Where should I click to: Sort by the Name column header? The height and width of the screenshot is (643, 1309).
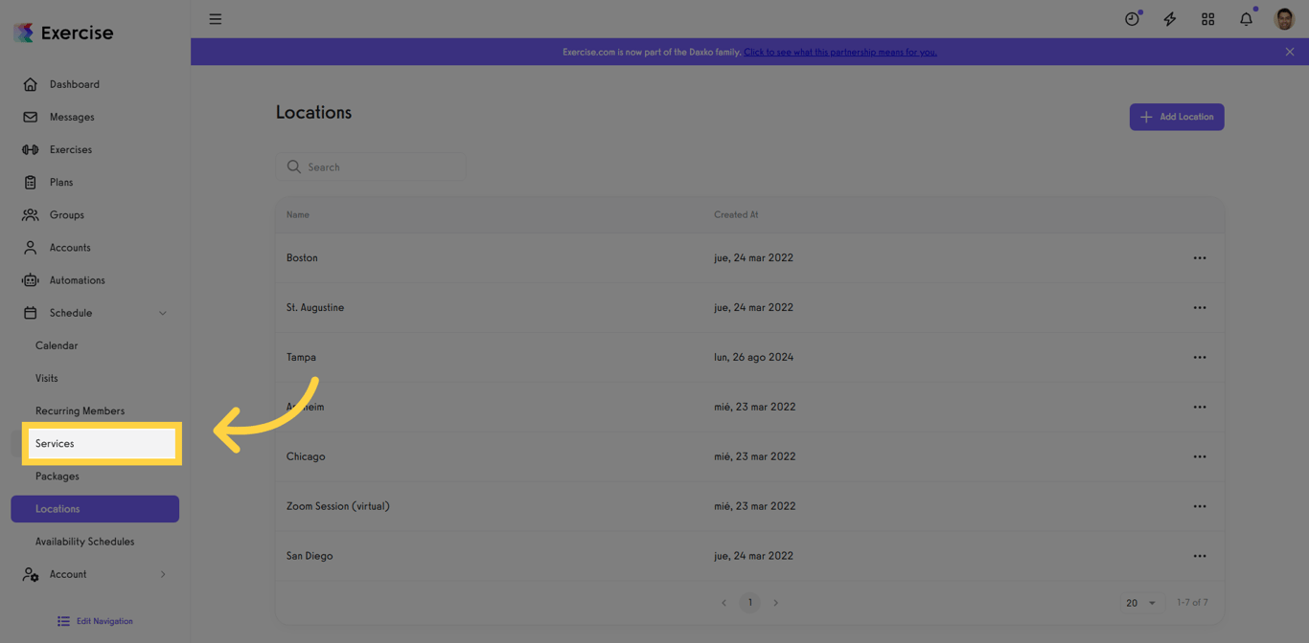pyautogui.click(x=298, y=215)
